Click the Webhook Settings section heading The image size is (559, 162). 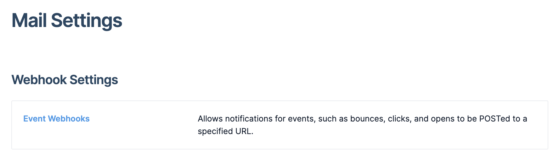tap(65, 80)
